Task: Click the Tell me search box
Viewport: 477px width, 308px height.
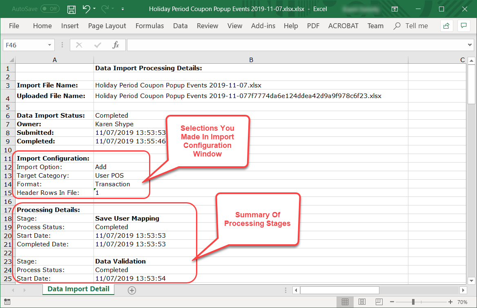Action: click(x=416, y=26)
